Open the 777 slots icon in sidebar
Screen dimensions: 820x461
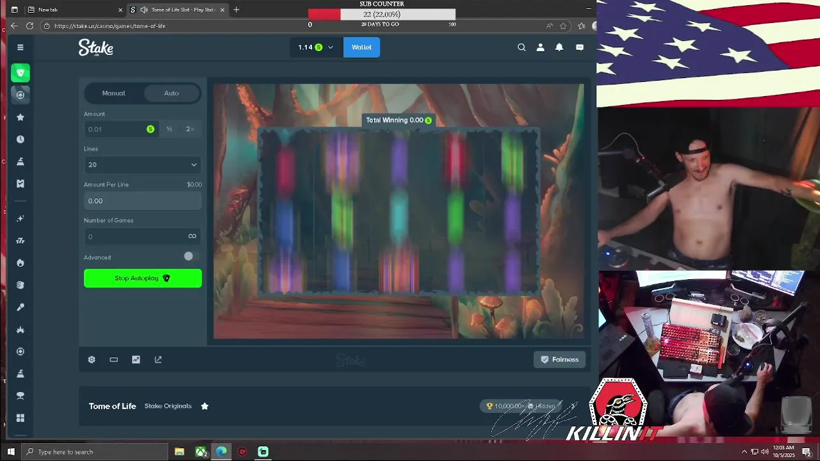tap(20, 241)
